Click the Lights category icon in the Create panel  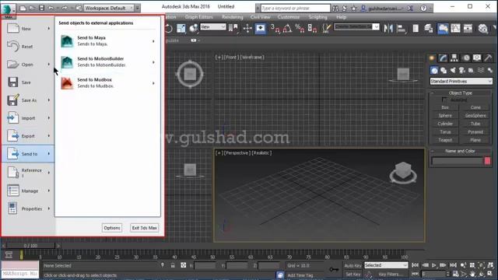click(453, 70)
